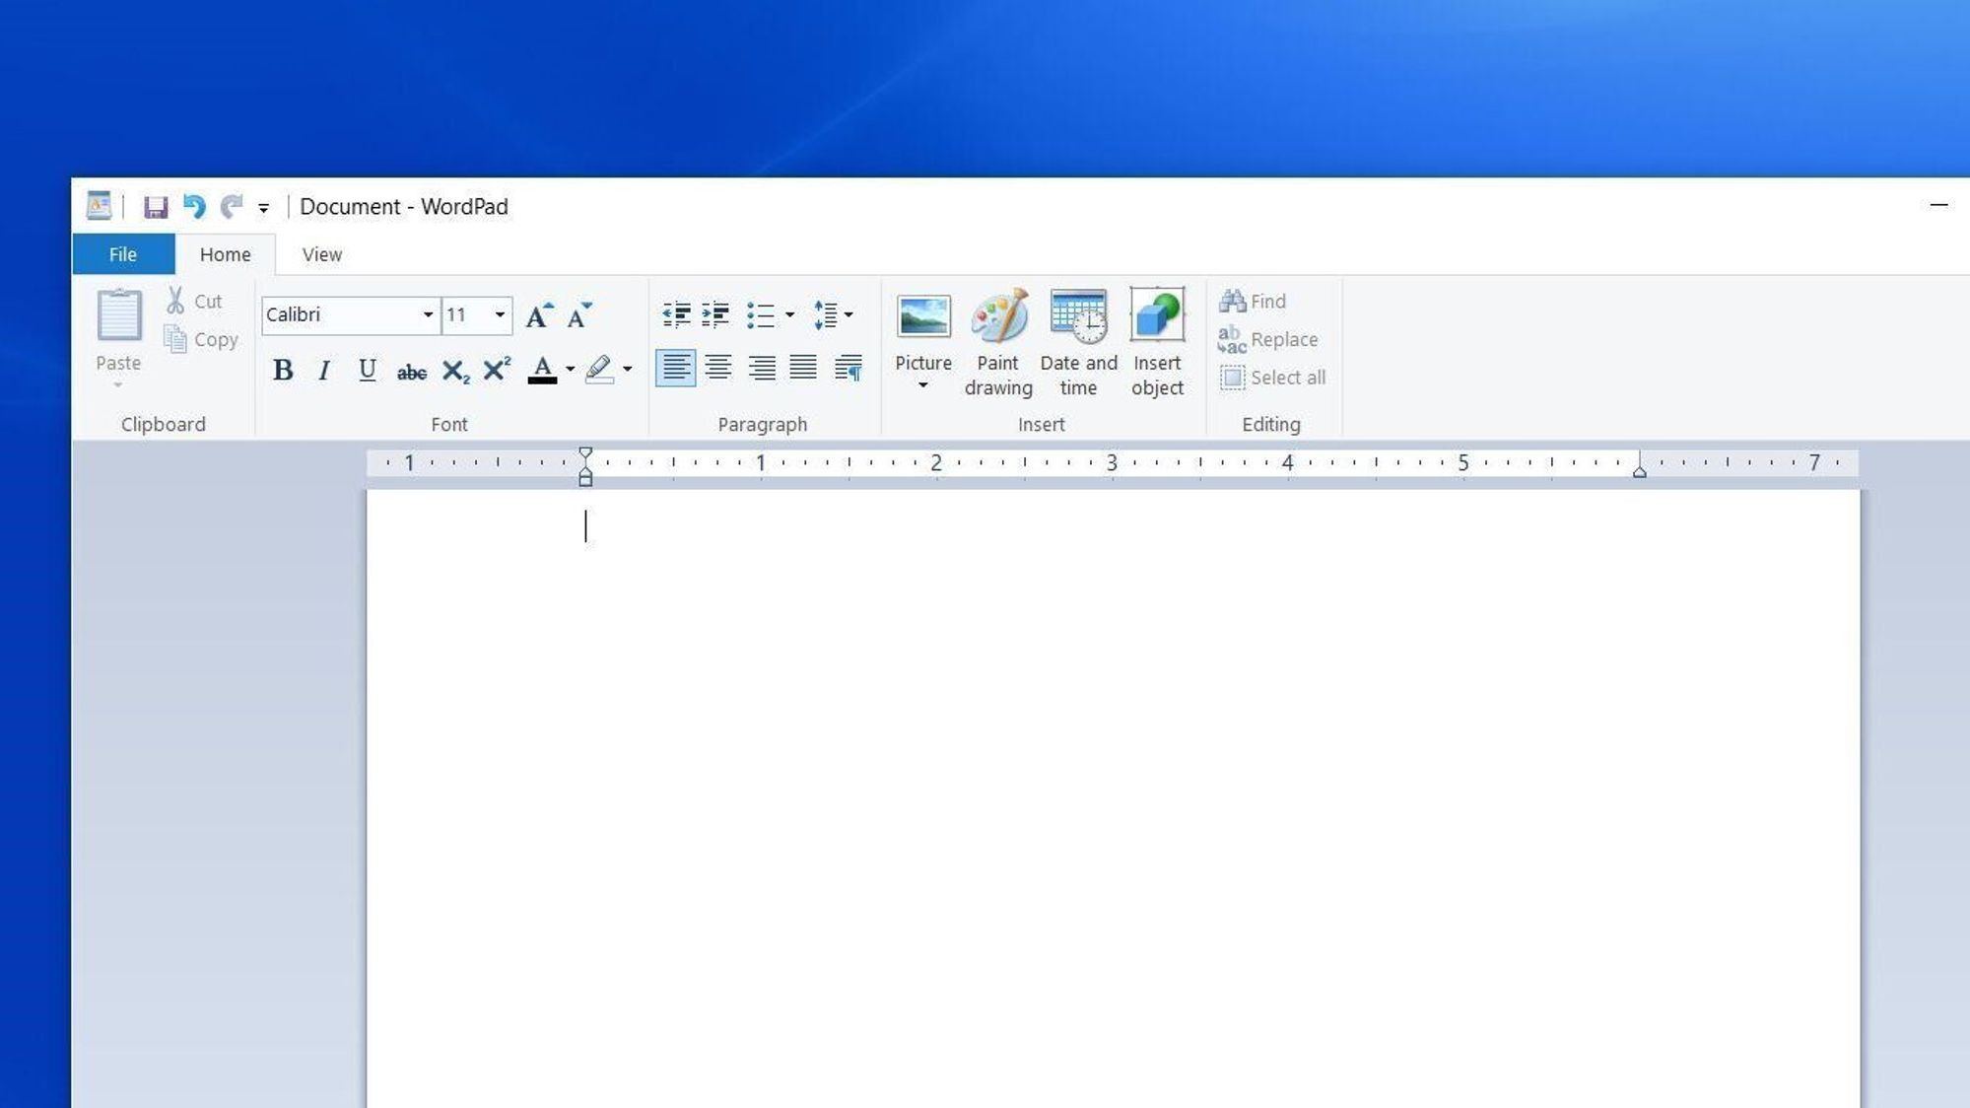The height and width of the screenshot is (1108, 1970).
Task: Toggle Italic formatting
Action: point(324,370)
